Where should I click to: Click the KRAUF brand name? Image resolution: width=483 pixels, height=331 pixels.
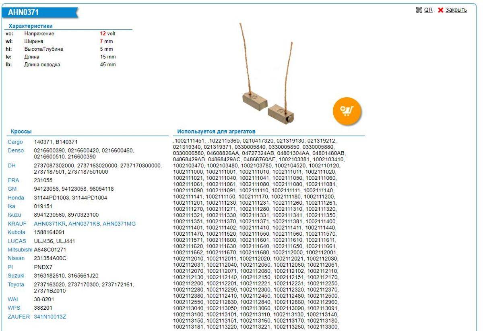coord(17,224)
